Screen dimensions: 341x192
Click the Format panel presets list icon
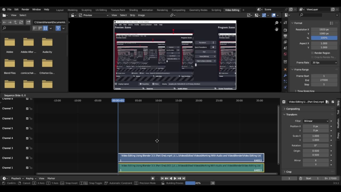click(x=331, y=23)
